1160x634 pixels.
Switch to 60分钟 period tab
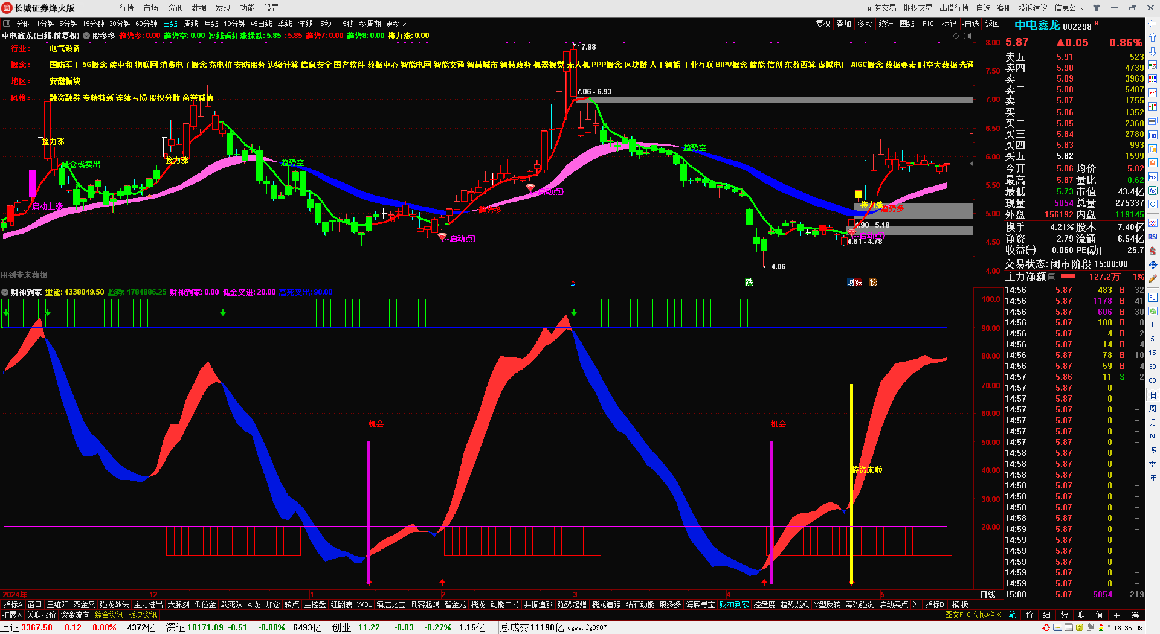[146, 24]
